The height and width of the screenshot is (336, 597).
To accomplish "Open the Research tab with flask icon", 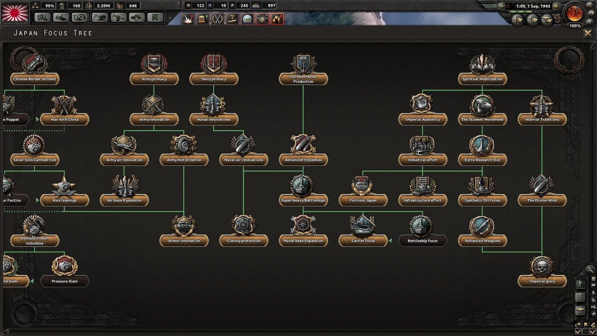I will click(42, 18).
